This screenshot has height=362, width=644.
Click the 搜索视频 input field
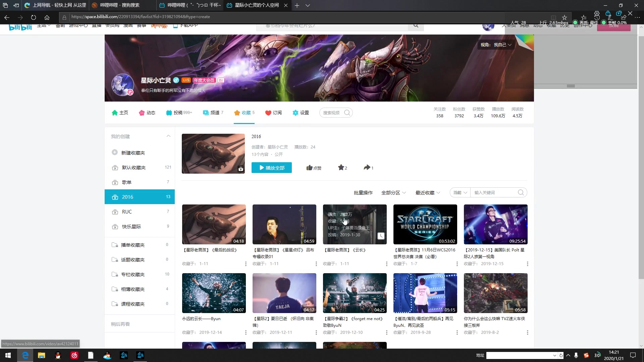click(x=331, y=113)
